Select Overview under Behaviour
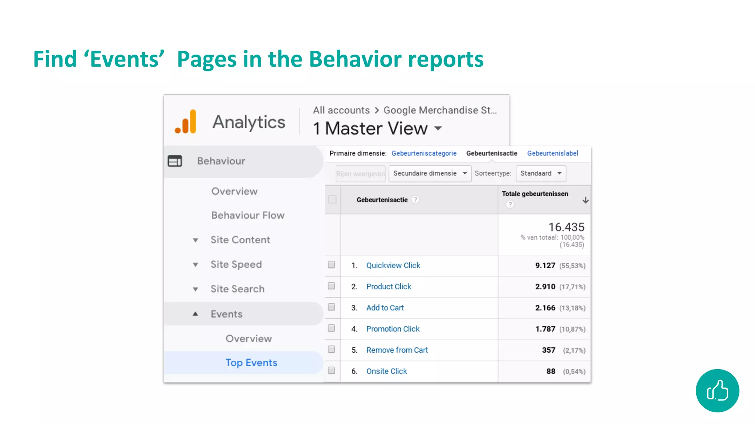This screenshot has height=424, width=755. click(234, 191)
